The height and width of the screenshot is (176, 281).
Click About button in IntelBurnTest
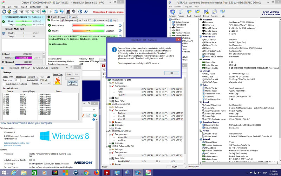pos(72,78)
